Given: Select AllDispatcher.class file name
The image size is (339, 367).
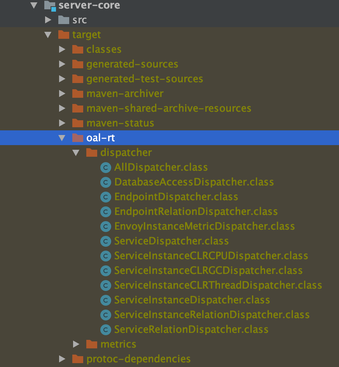Looking at the screenshot, I should pyautogui.click(x=161, y=168).
